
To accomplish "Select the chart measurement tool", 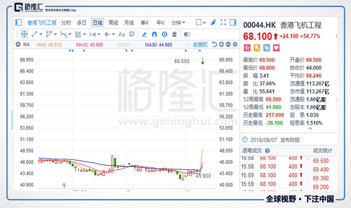I will point(78,34).
